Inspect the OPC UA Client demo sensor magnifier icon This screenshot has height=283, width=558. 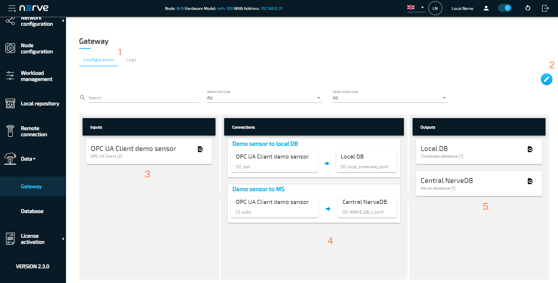click(200, 149)
